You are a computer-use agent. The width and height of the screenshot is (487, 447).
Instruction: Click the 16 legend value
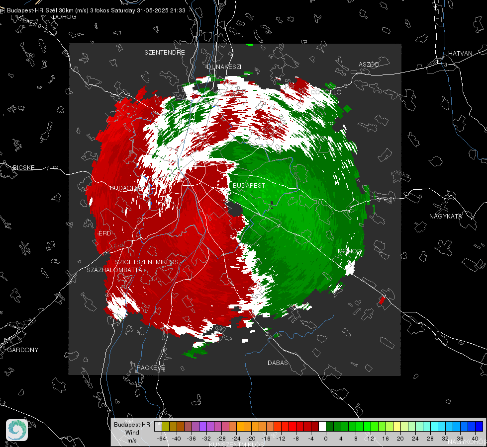coord(386,439)
